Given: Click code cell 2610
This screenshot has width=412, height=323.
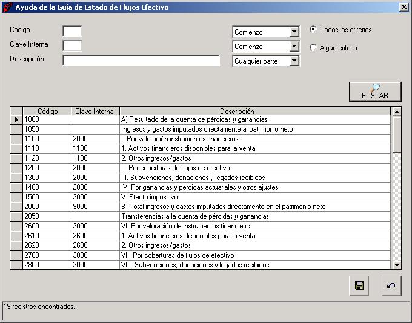Looking at the screenshot, I should click(47, 236).
